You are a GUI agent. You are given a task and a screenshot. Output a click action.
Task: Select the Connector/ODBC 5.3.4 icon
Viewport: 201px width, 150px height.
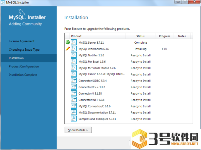pyautogui.click(x=74, y=81)
